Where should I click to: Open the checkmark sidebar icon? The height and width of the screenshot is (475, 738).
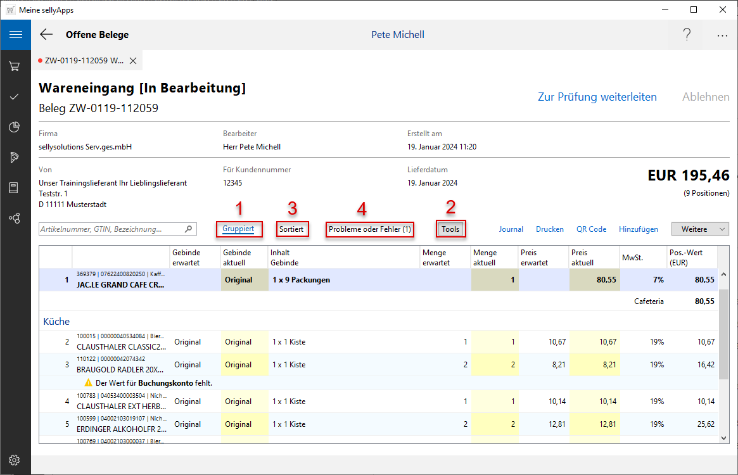(15, 97)
